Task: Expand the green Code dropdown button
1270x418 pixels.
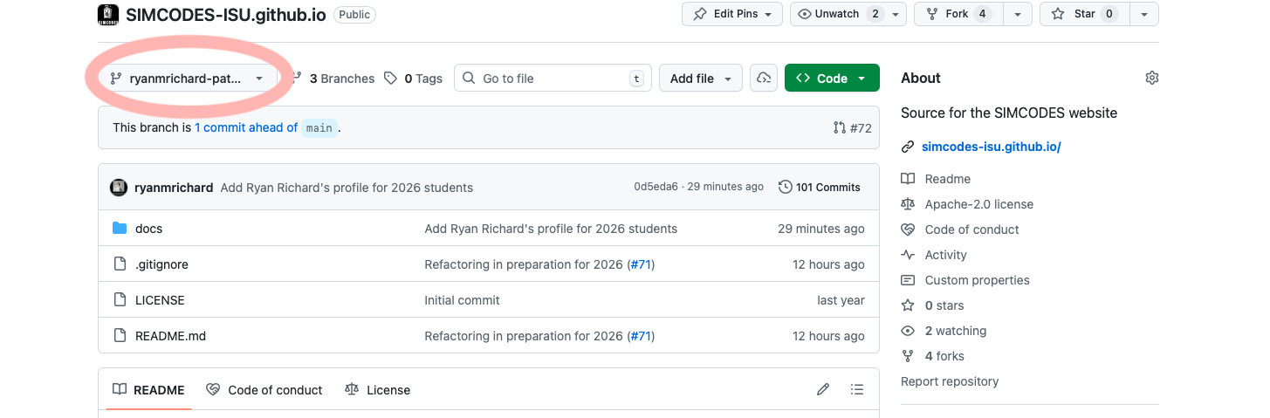Action: pos(830,79)
